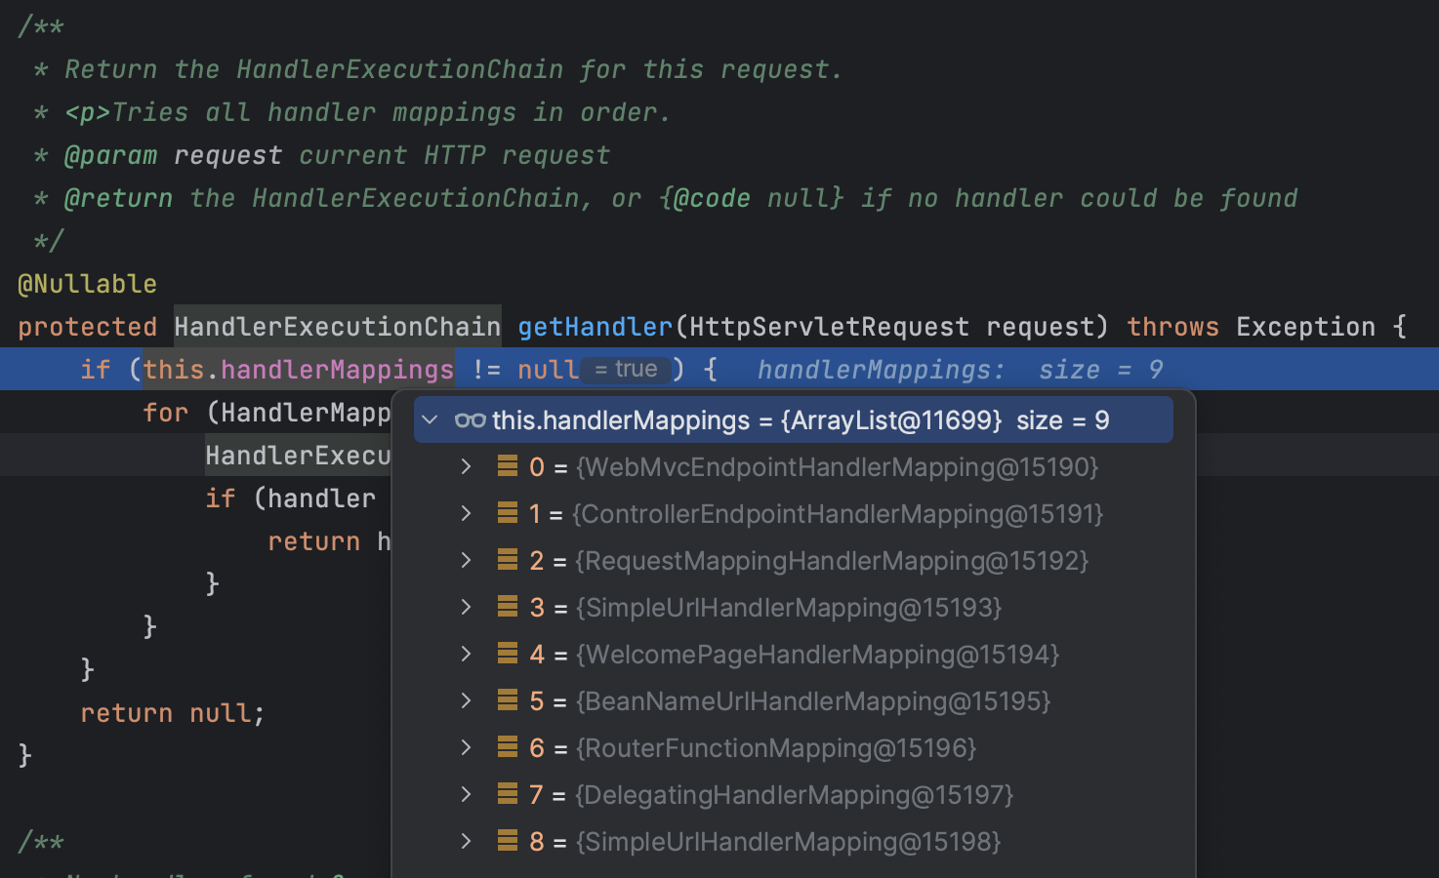This screenshot has height=878, width=1439.
Task: Select the {SimpleUrlHandlerMapping@15193} value
Action: coord(789,608)
